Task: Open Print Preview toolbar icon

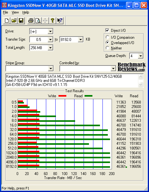Action: pyautogui.click(x=38, y=20)
